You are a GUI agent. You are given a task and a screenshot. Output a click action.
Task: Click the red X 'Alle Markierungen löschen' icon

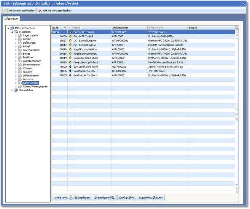(40, 11)
